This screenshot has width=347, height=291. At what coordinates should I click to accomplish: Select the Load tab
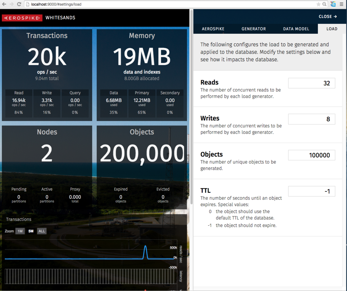tap(332, 29)
